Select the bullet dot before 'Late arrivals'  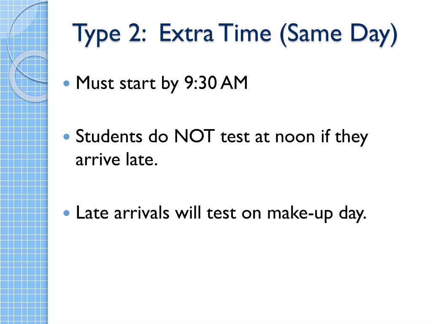pyautogui.click(x=67, y=213)
